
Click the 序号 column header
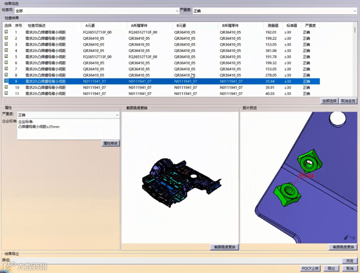click(x=18, y=25)
